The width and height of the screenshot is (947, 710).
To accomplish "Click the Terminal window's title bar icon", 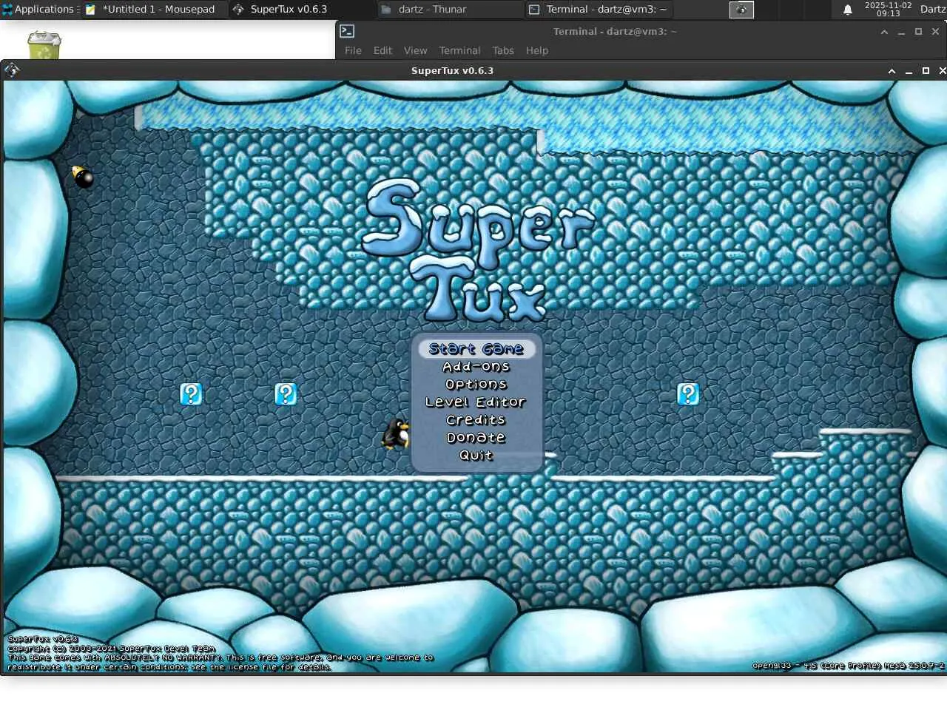I will pyautogui.click(x=347, y=31).
